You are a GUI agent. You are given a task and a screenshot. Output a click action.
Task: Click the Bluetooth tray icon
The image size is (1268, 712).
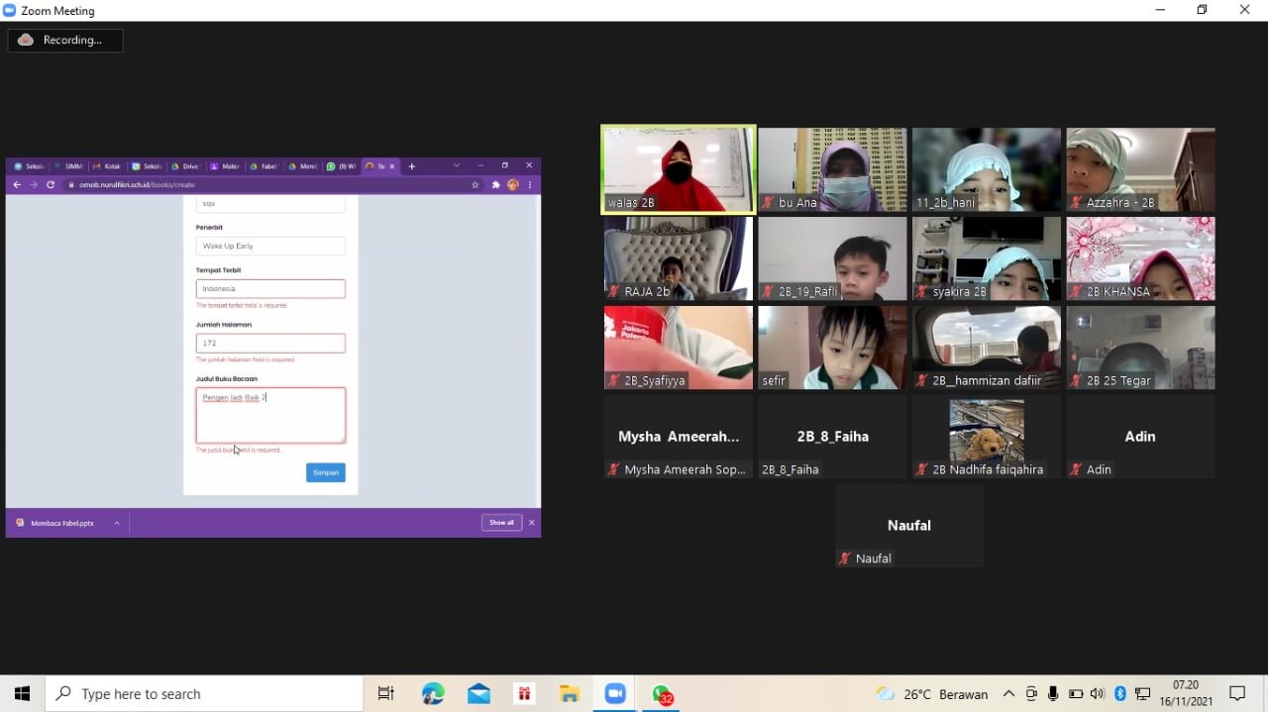tap(1120, 694)
